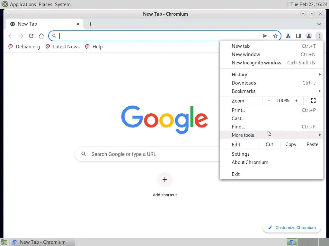Select New tab from menu
Viewport: 329px width, 246px height.
click(272, 46)
